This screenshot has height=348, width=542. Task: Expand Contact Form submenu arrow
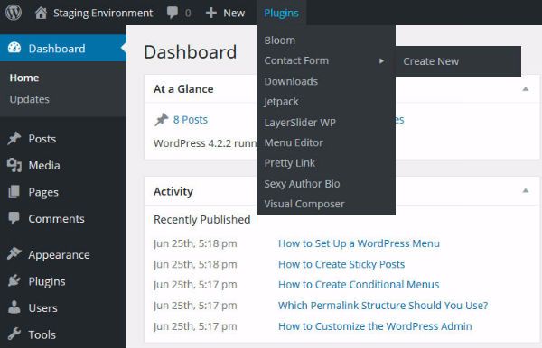pos(381,60)
